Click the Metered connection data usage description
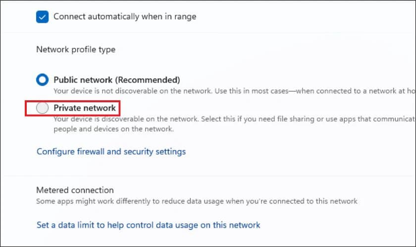 (197, 201)
